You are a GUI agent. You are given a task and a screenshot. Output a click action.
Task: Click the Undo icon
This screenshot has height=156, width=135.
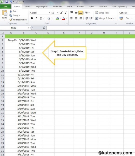[11, 2]
